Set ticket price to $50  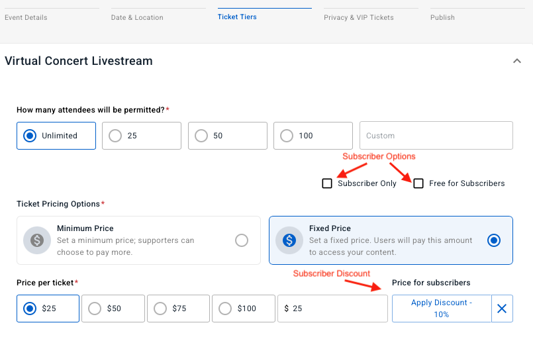click(95, 309)
